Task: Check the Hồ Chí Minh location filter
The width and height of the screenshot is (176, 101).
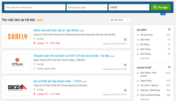Action: click(138, 35)
